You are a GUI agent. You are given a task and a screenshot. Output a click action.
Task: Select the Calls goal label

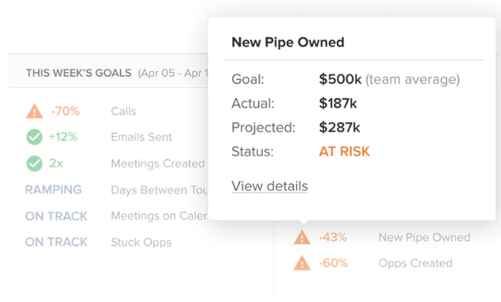[x=123, y=111]
